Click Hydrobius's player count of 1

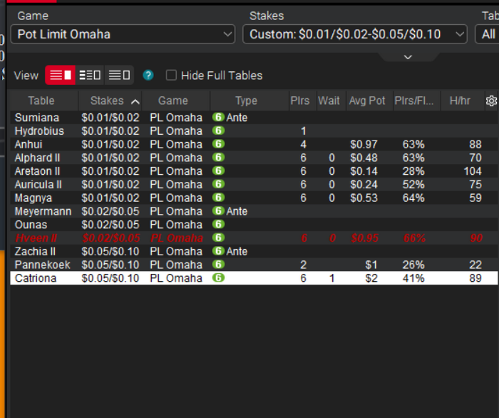303,131
